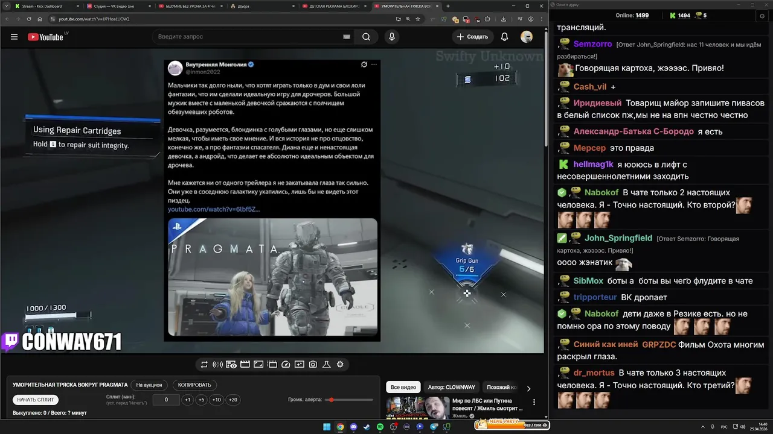
Task: Reload the page with browser refresh button
Action: (28, 19)
